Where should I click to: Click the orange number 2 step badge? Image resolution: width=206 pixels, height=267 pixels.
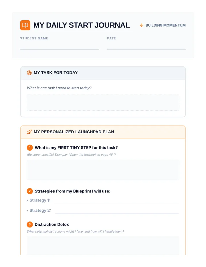[30, 191]
